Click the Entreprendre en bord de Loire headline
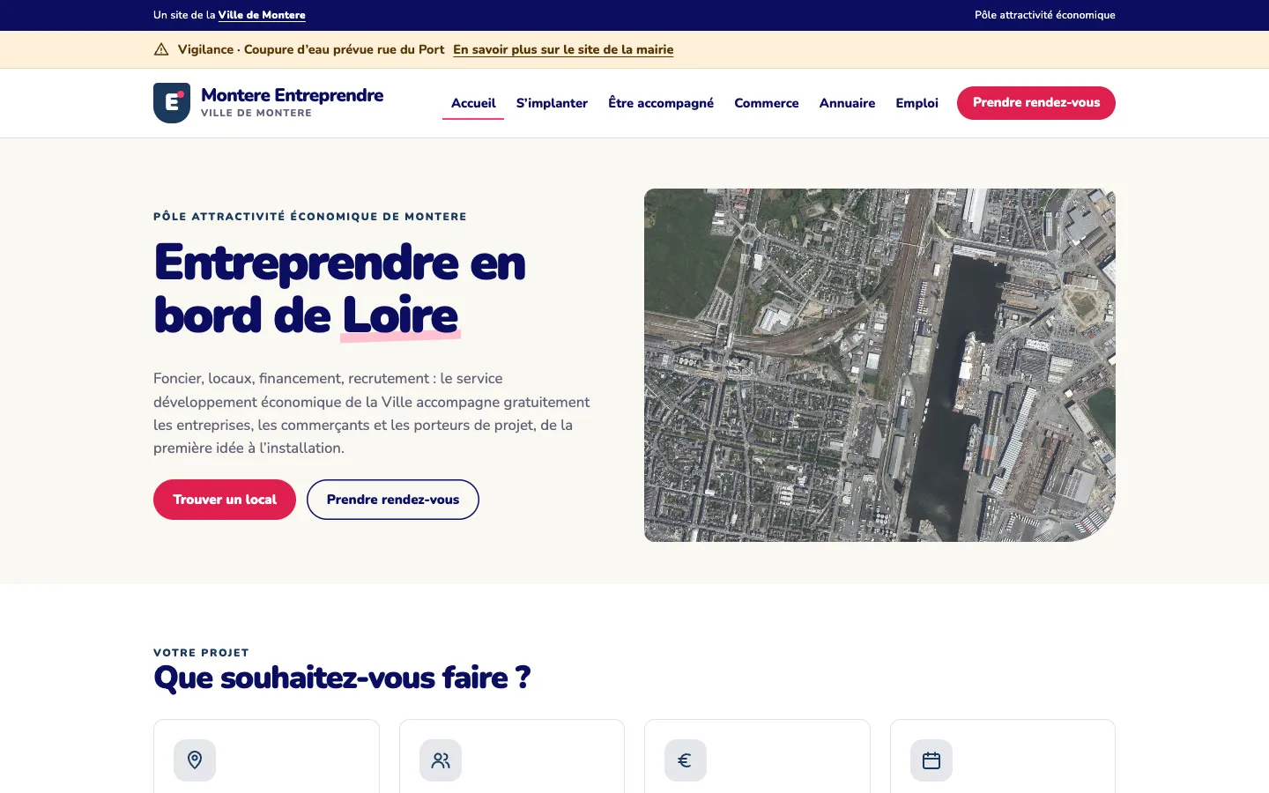Image resolution: width=1269 pixels, height=793 pixels. click(x=339, y=289)
